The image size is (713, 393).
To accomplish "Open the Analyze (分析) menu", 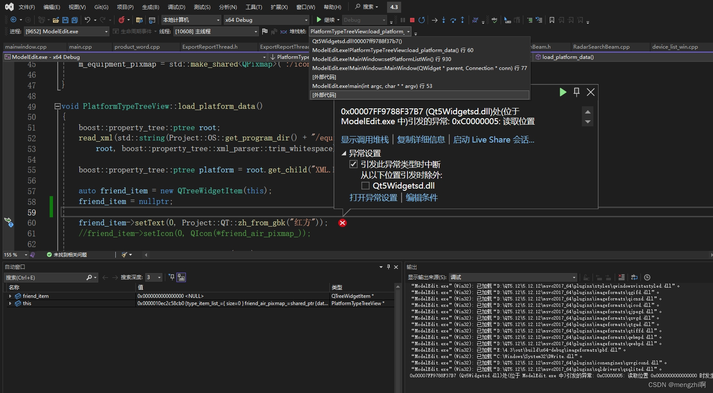I will (228, 7).
